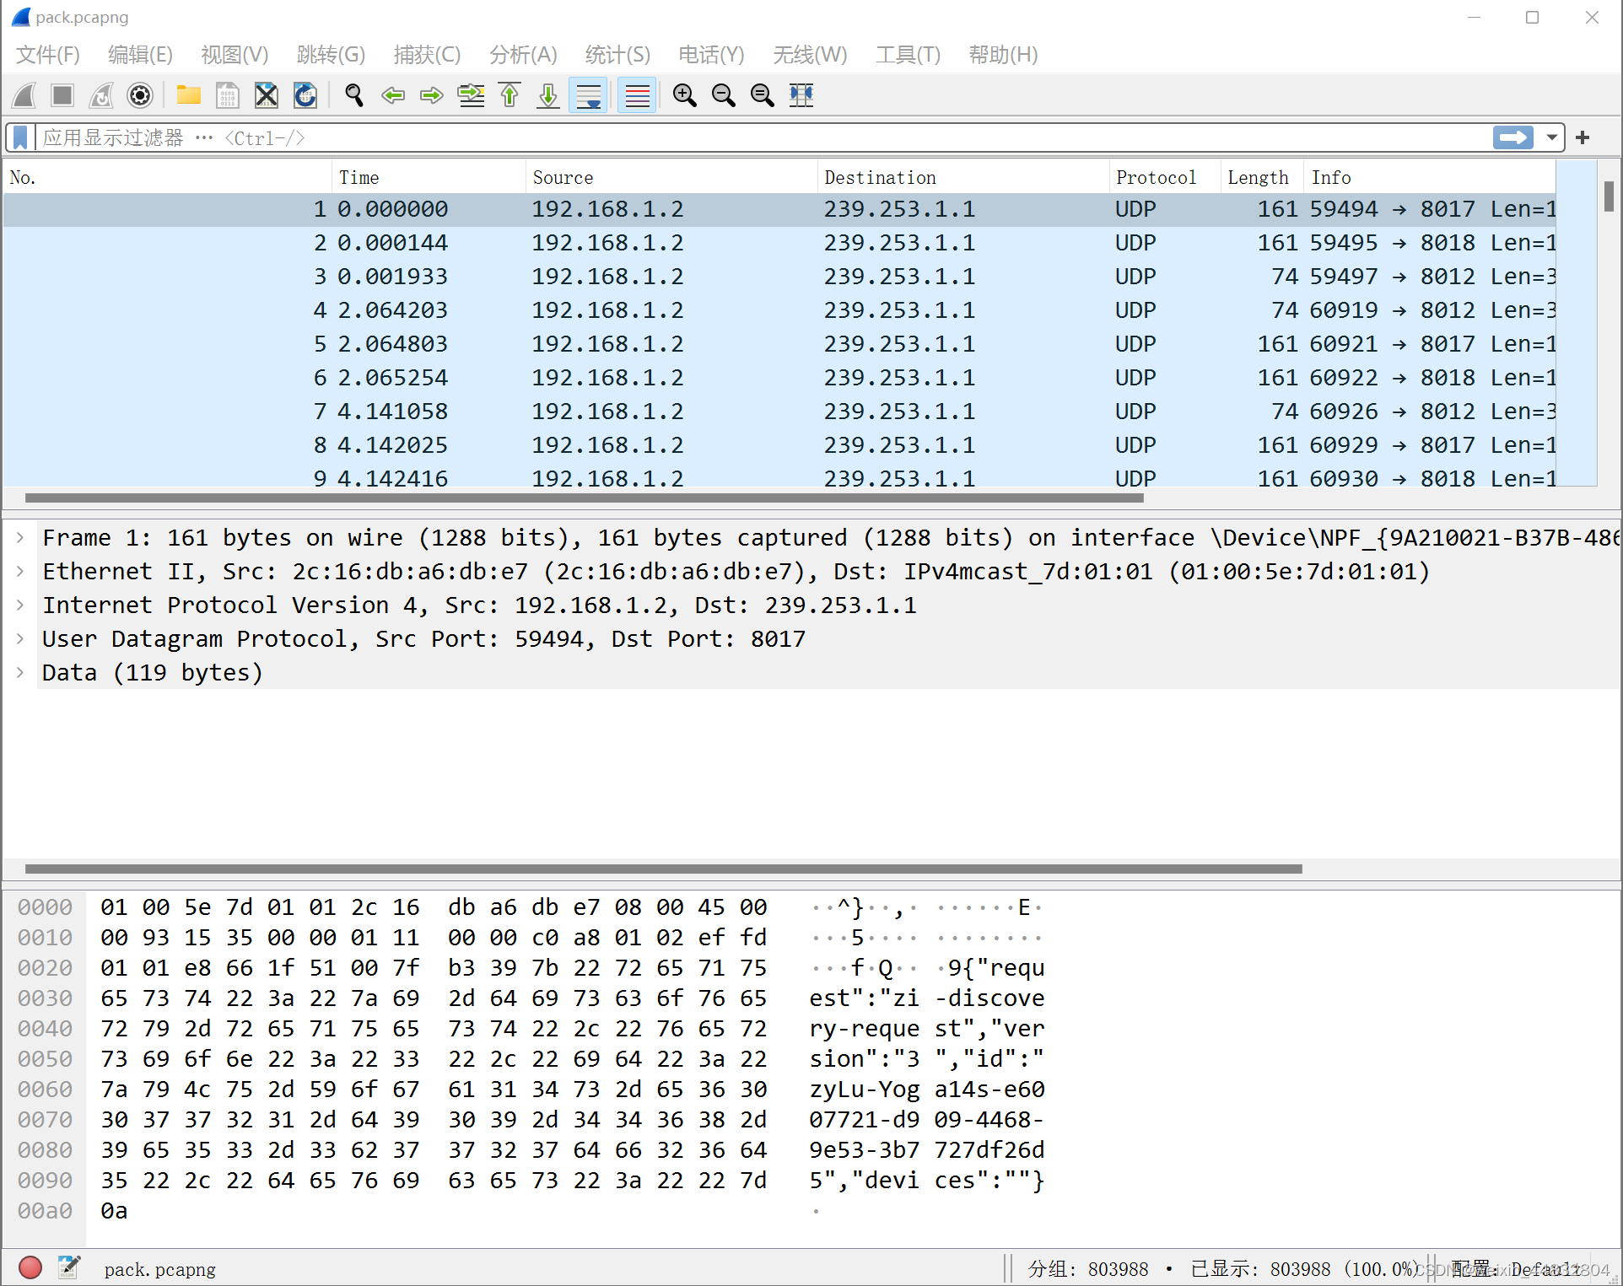Click the start capture shark fin icon
This screenshot has width=1623, height=1286.
tap(24, 95)
